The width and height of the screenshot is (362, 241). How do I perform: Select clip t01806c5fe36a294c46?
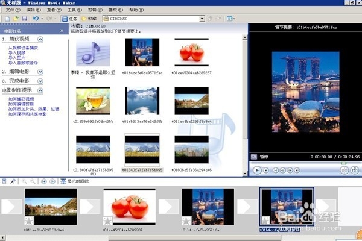pyautogui.click(x=192, y=149)
